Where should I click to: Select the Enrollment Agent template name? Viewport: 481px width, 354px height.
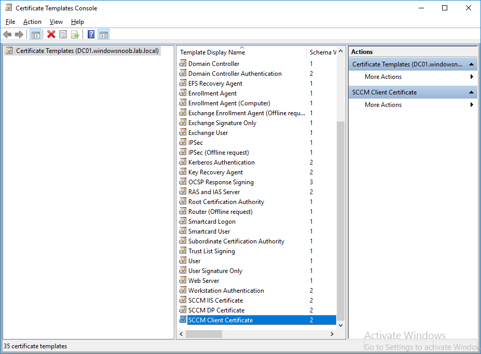pos(212,93)
